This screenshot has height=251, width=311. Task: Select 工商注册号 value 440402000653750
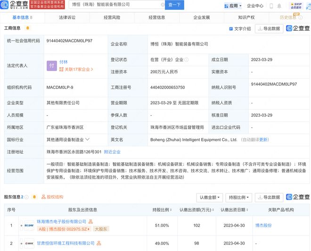tap(168, 87)
